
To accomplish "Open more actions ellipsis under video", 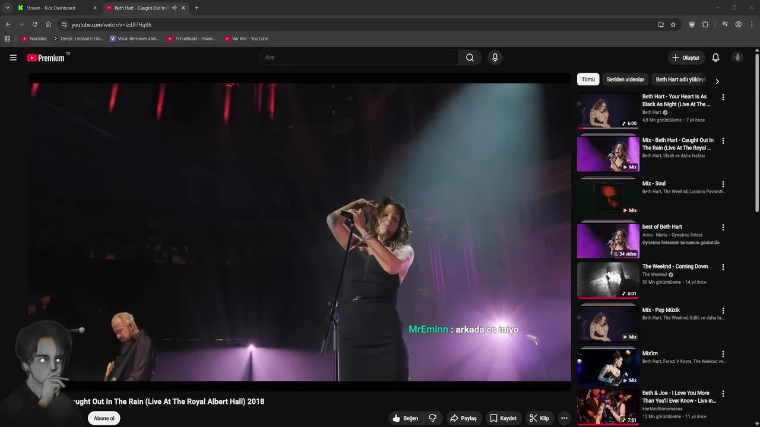I will pyautogui.click(x=564, y=418).
